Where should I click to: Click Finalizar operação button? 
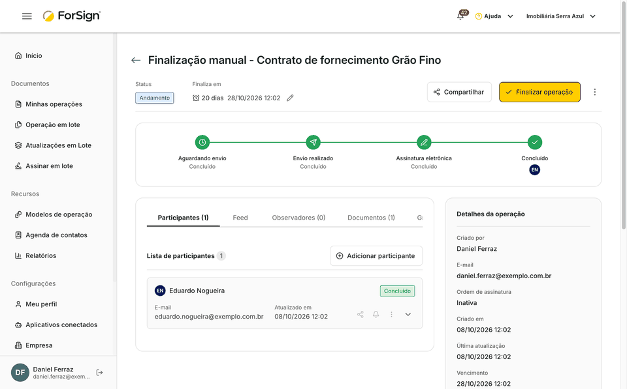[539, 92]
